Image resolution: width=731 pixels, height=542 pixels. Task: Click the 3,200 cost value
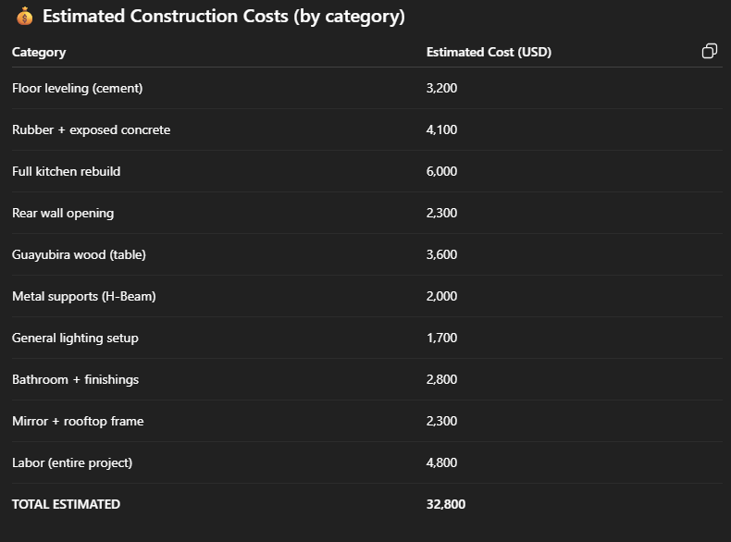(441, 88)
